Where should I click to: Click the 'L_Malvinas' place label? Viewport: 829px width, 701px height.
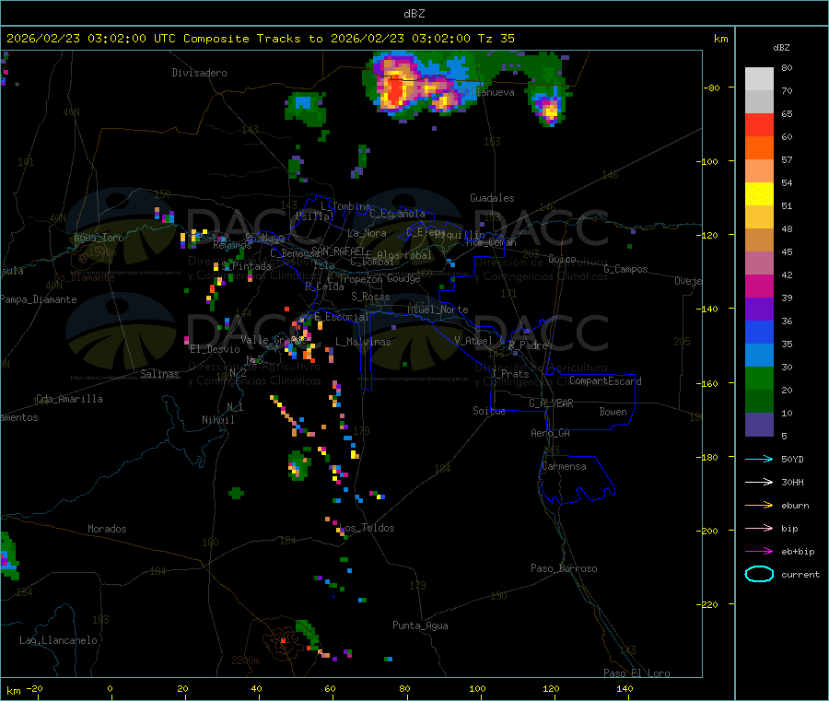[x=363, y=343]
